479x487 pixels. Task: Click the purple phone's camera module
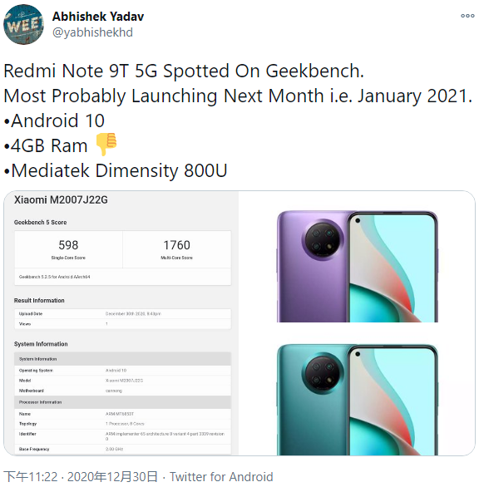[x=323, y=239]
